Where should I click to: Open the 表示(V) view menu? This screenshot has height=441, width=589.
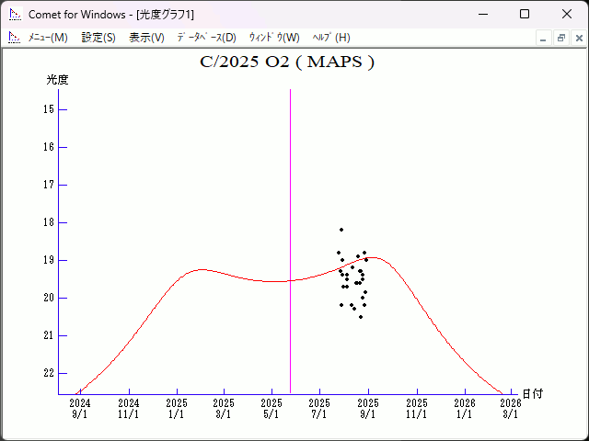coord(146,38)
